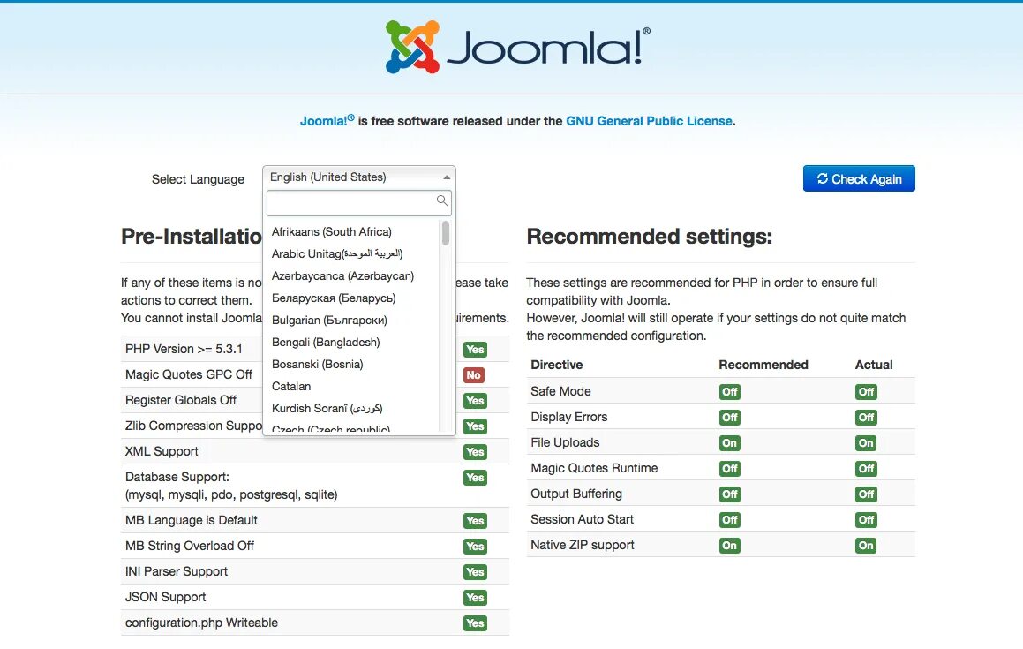Click Display Errors actual Off badge
The width and height of the screenshot is (1023, 649).
point(866,417)
